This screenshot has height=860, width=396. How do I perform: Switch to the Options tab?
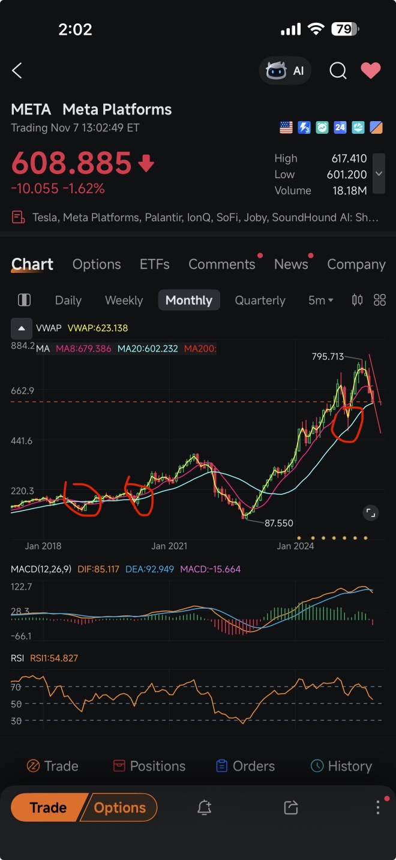tap(97, 264)
